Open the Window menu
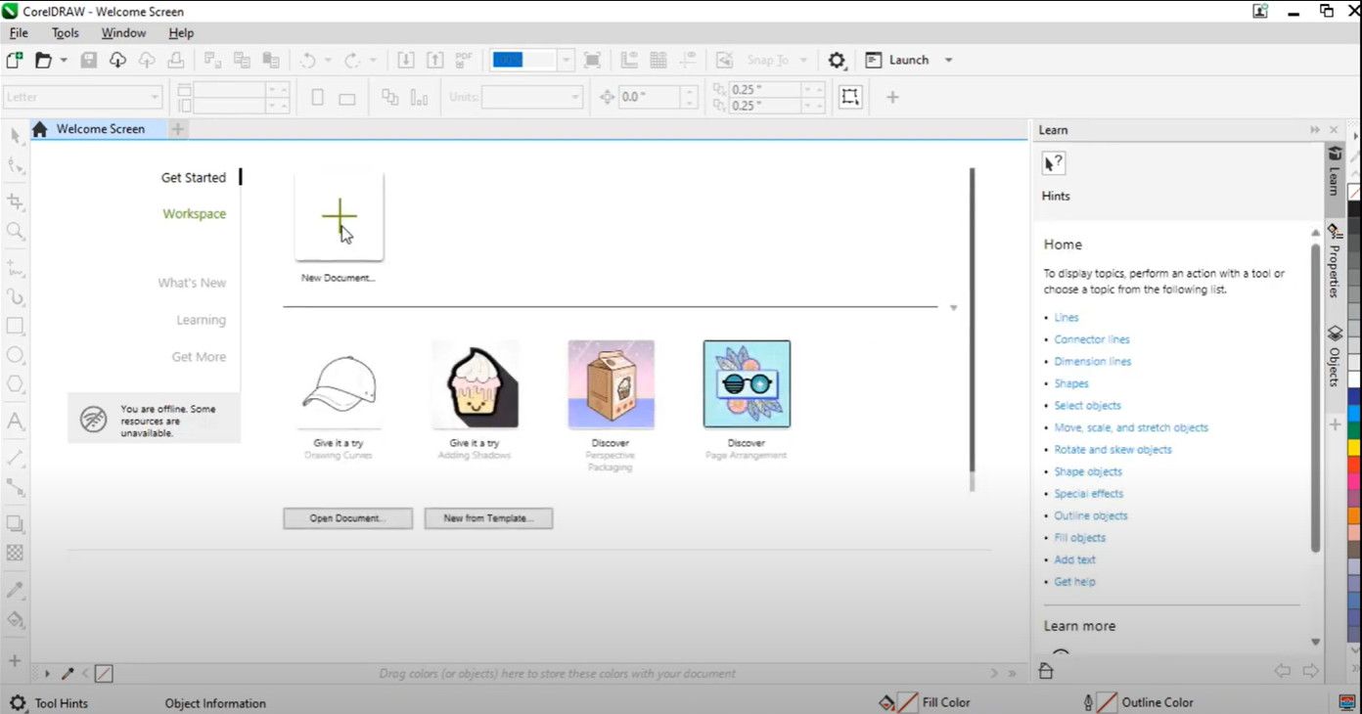Viewport: 1362px width, 714px height. point(123,32)
